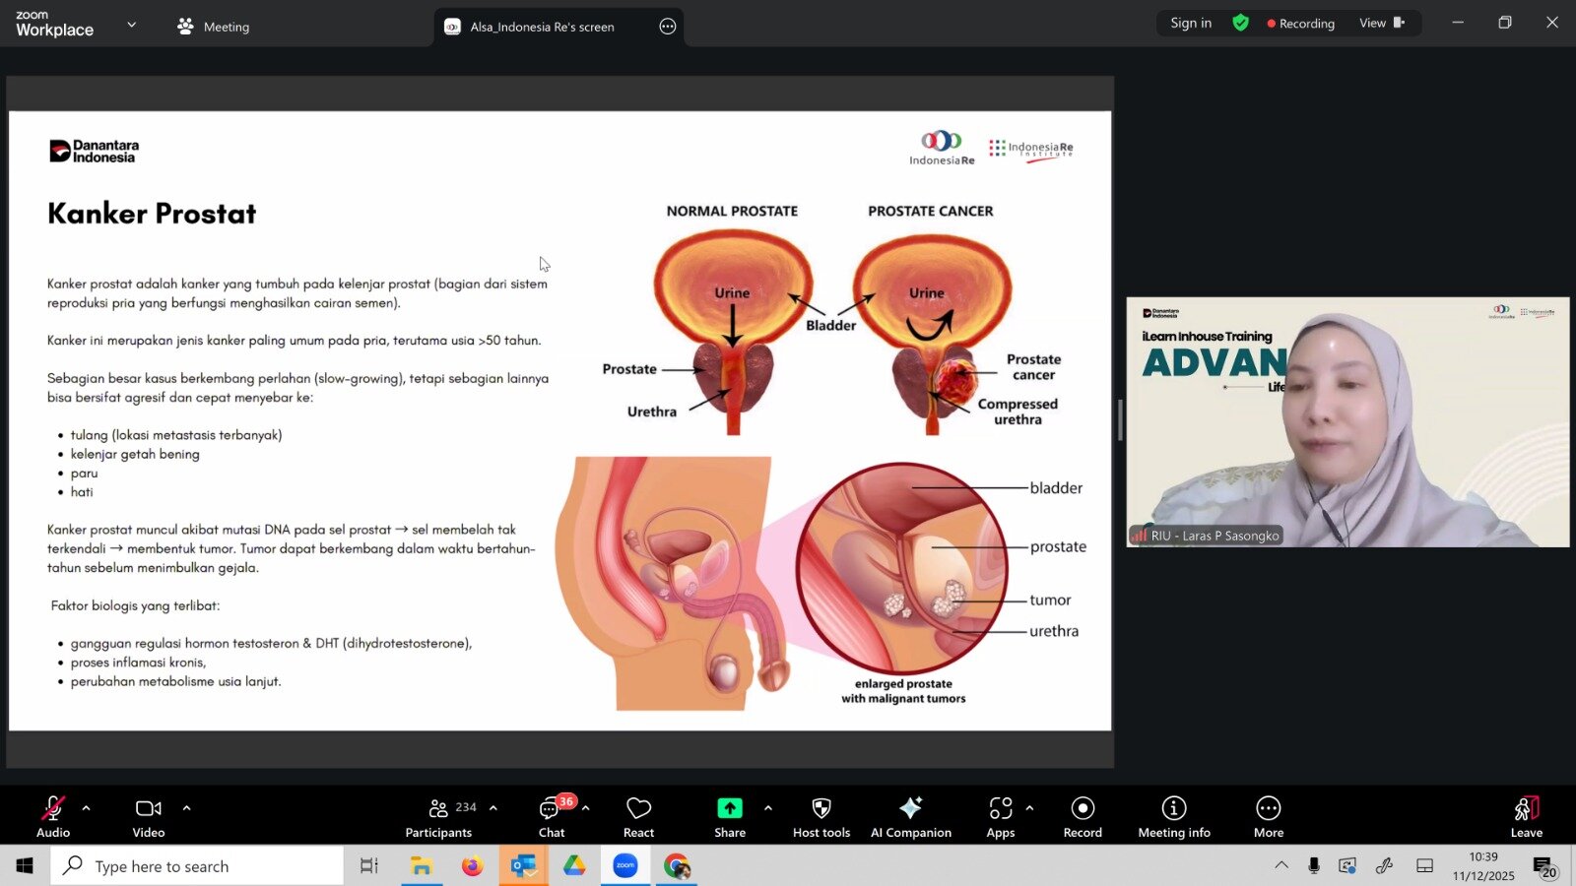Launch AI Companion
The width and height of the screenshot is (1576, 886).
click(x=910, y=817)
